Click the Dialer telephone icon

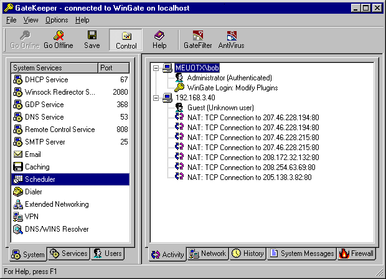(x=17, y=192)
